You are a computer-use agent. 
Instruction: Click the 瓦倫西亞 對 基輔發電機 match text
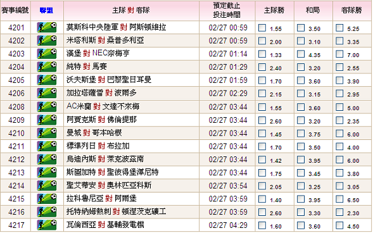(105, 225)
